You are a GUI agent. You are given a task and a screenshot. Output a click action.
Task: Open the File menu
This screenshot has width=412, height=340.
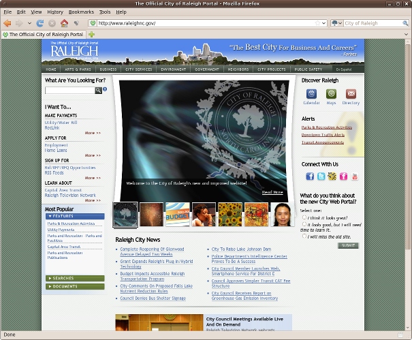point(7,12)
